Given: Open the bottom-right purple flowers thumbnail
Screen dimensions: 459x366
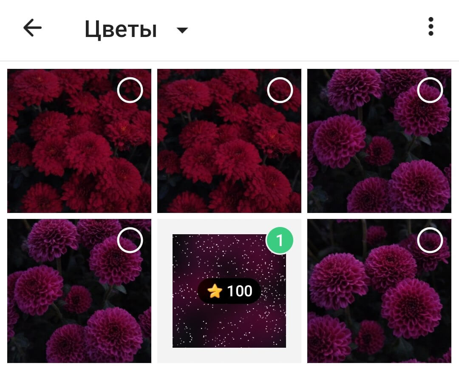Looking at the screenshot, I should pyautogui.click(x=379, y=291).
